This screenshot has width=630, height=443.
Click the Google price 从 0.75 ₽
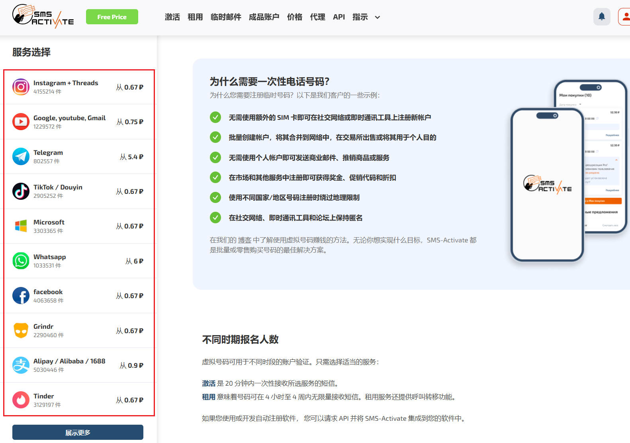click(130, 122)
